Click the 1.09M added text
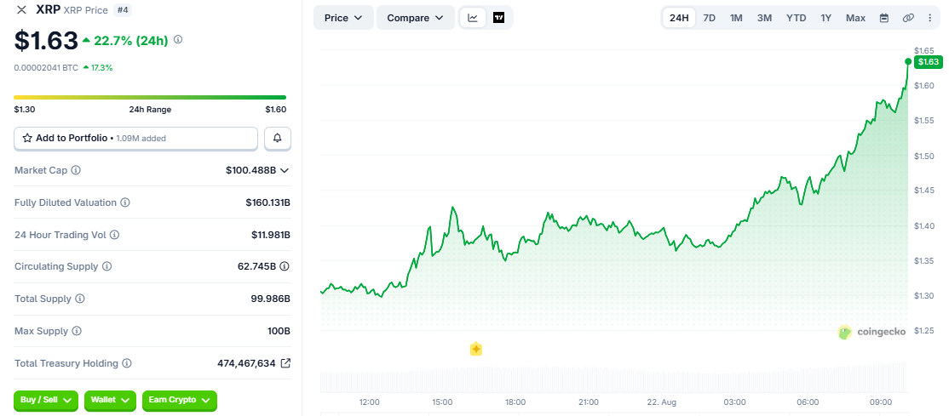The height and width of the screenshot is (416, 949). (x=141, y=139)
